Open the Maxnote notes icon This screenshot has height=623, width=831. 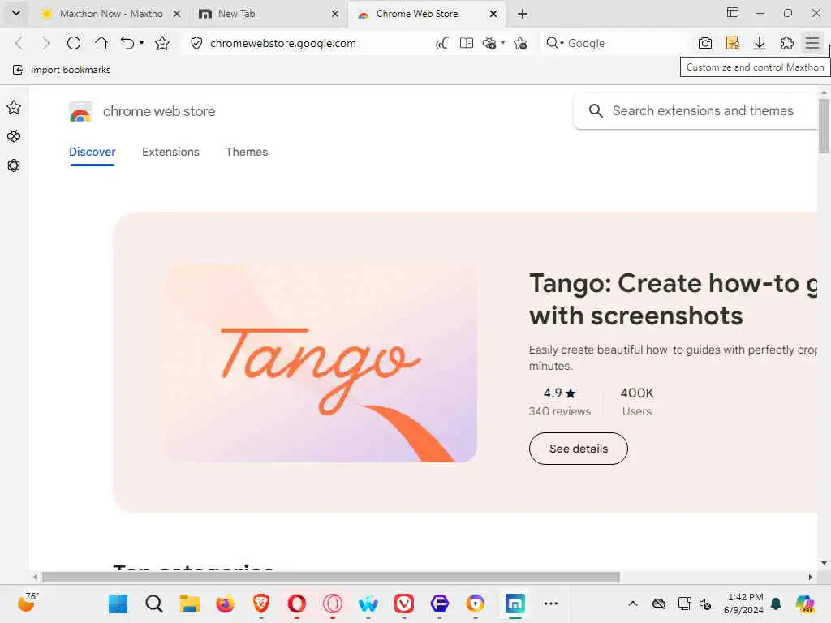click(733, 43)
